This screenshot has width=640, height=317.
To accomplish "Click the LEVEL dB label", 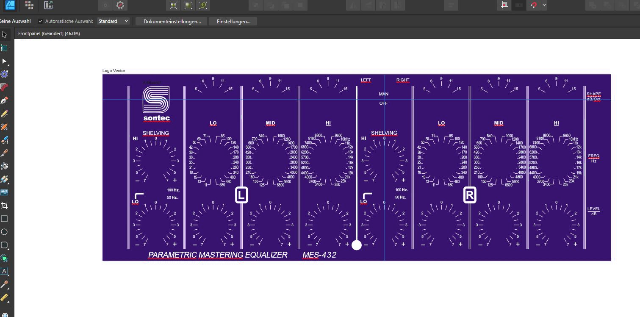I will coord(593,211).
